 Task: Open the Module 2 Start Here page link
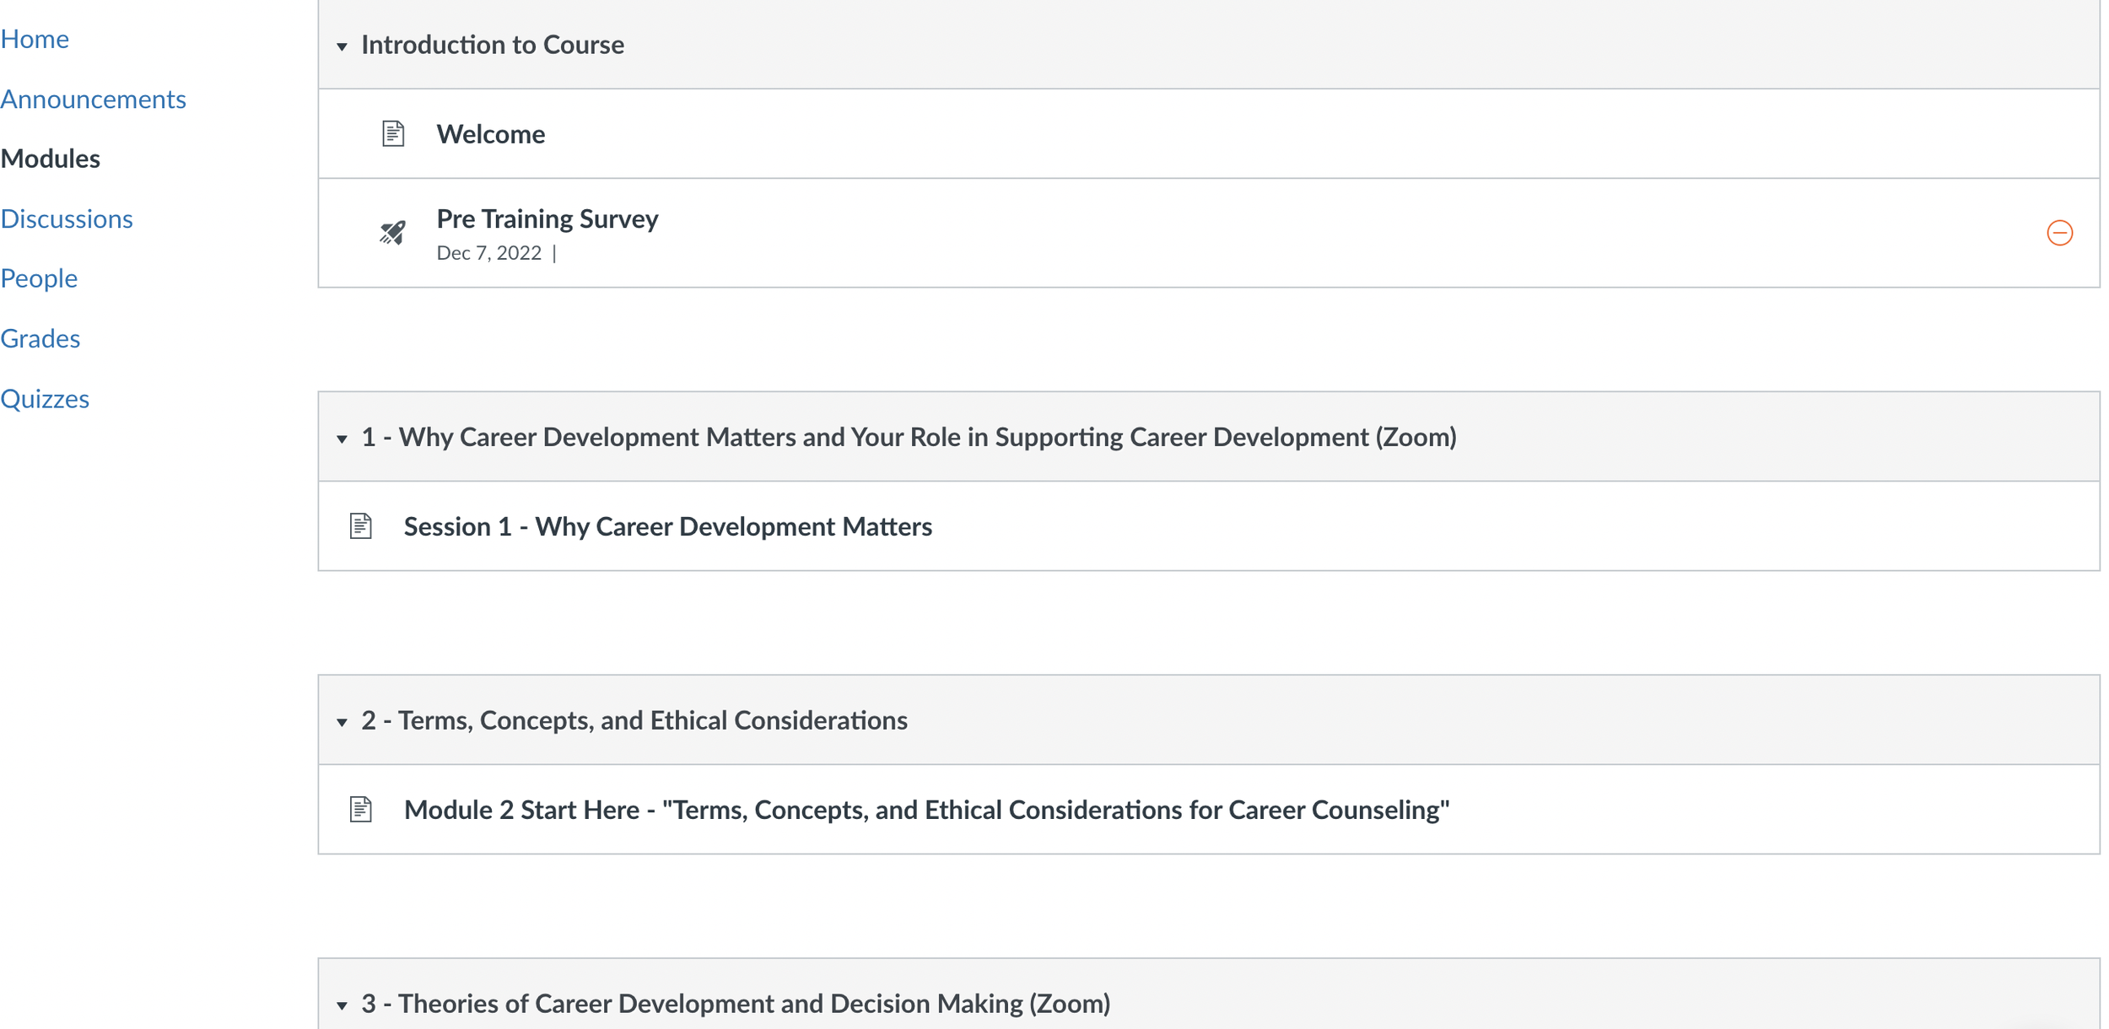point(925,810)
